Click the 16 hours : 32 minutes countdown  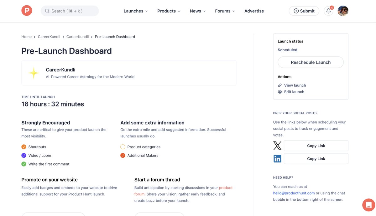pyautogui.click(x=53, y=104)
